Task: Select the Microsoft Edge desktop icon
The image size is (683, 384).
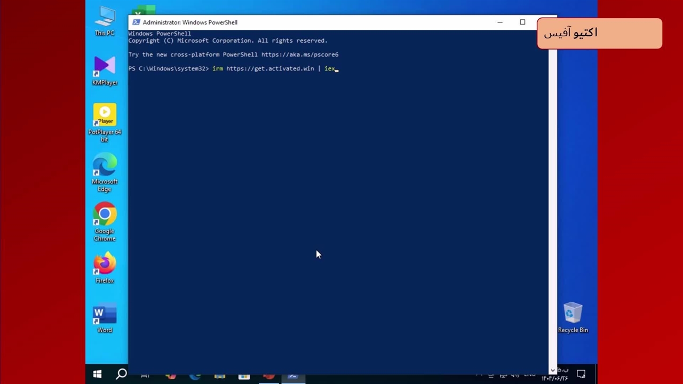Action: (x=105, y=170)
